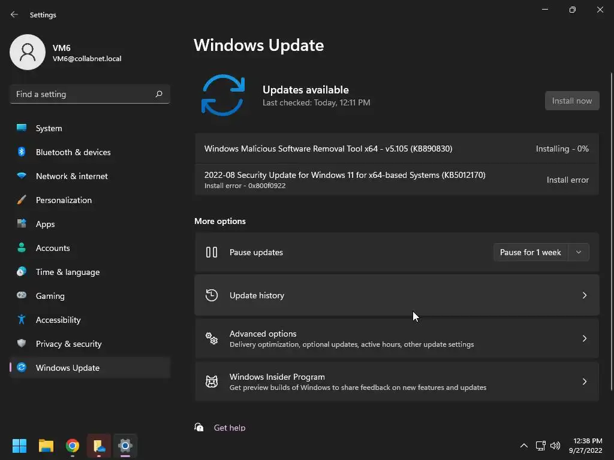Open Gaming settings
614x460 pixels.
pos(90,296)
